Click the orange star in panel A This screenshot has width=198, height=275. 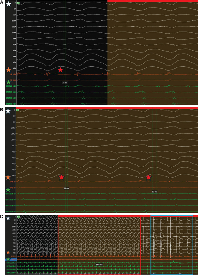[9, 70]
